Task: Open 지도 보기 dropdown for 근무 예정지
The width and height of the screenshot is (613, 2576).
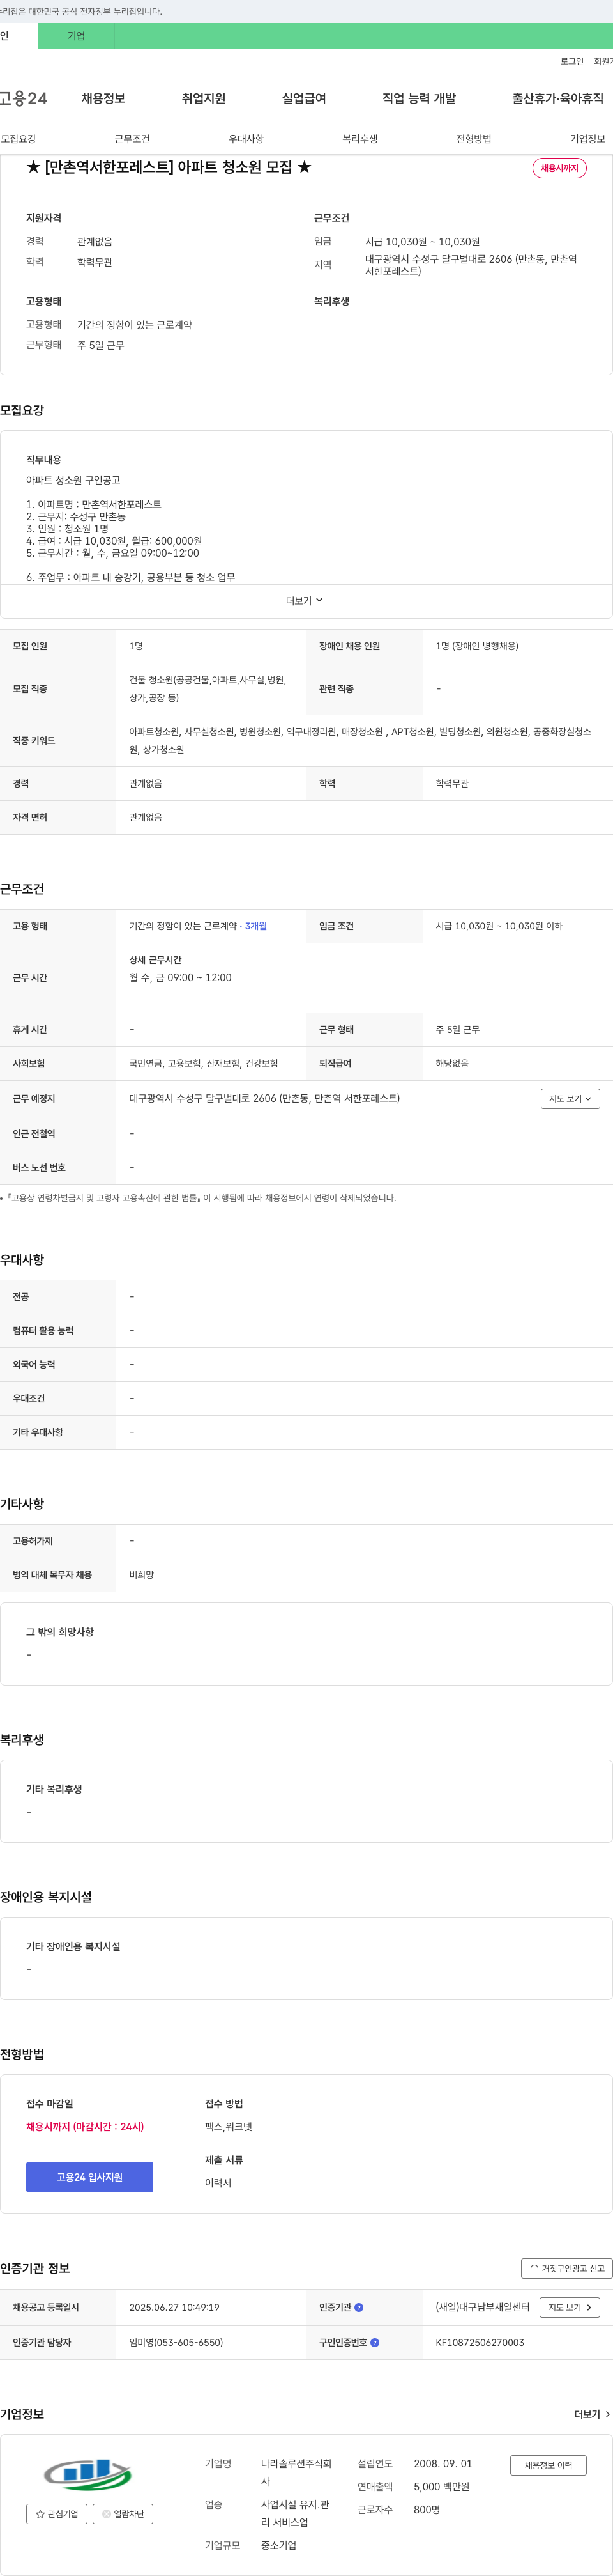Action: pos(570,1098)
